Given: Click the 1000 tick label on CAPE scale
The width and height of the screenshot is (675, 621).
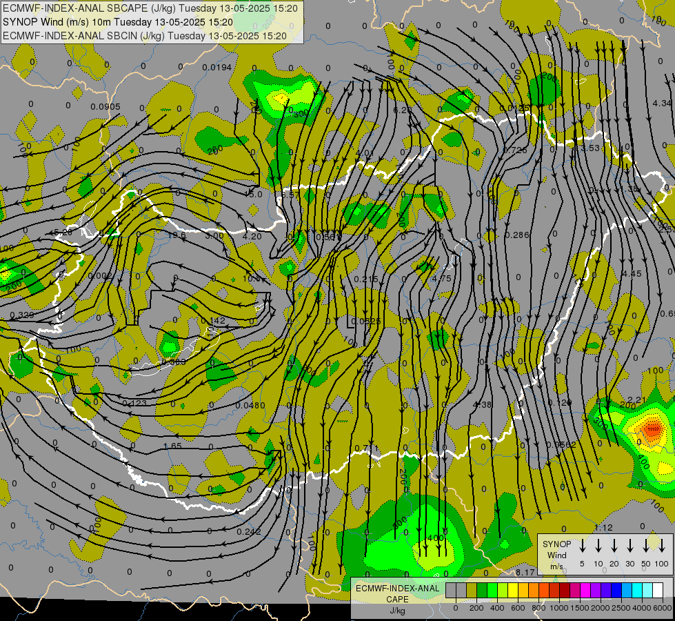Looking at the screenshot, I should click(x=558, y=608).
